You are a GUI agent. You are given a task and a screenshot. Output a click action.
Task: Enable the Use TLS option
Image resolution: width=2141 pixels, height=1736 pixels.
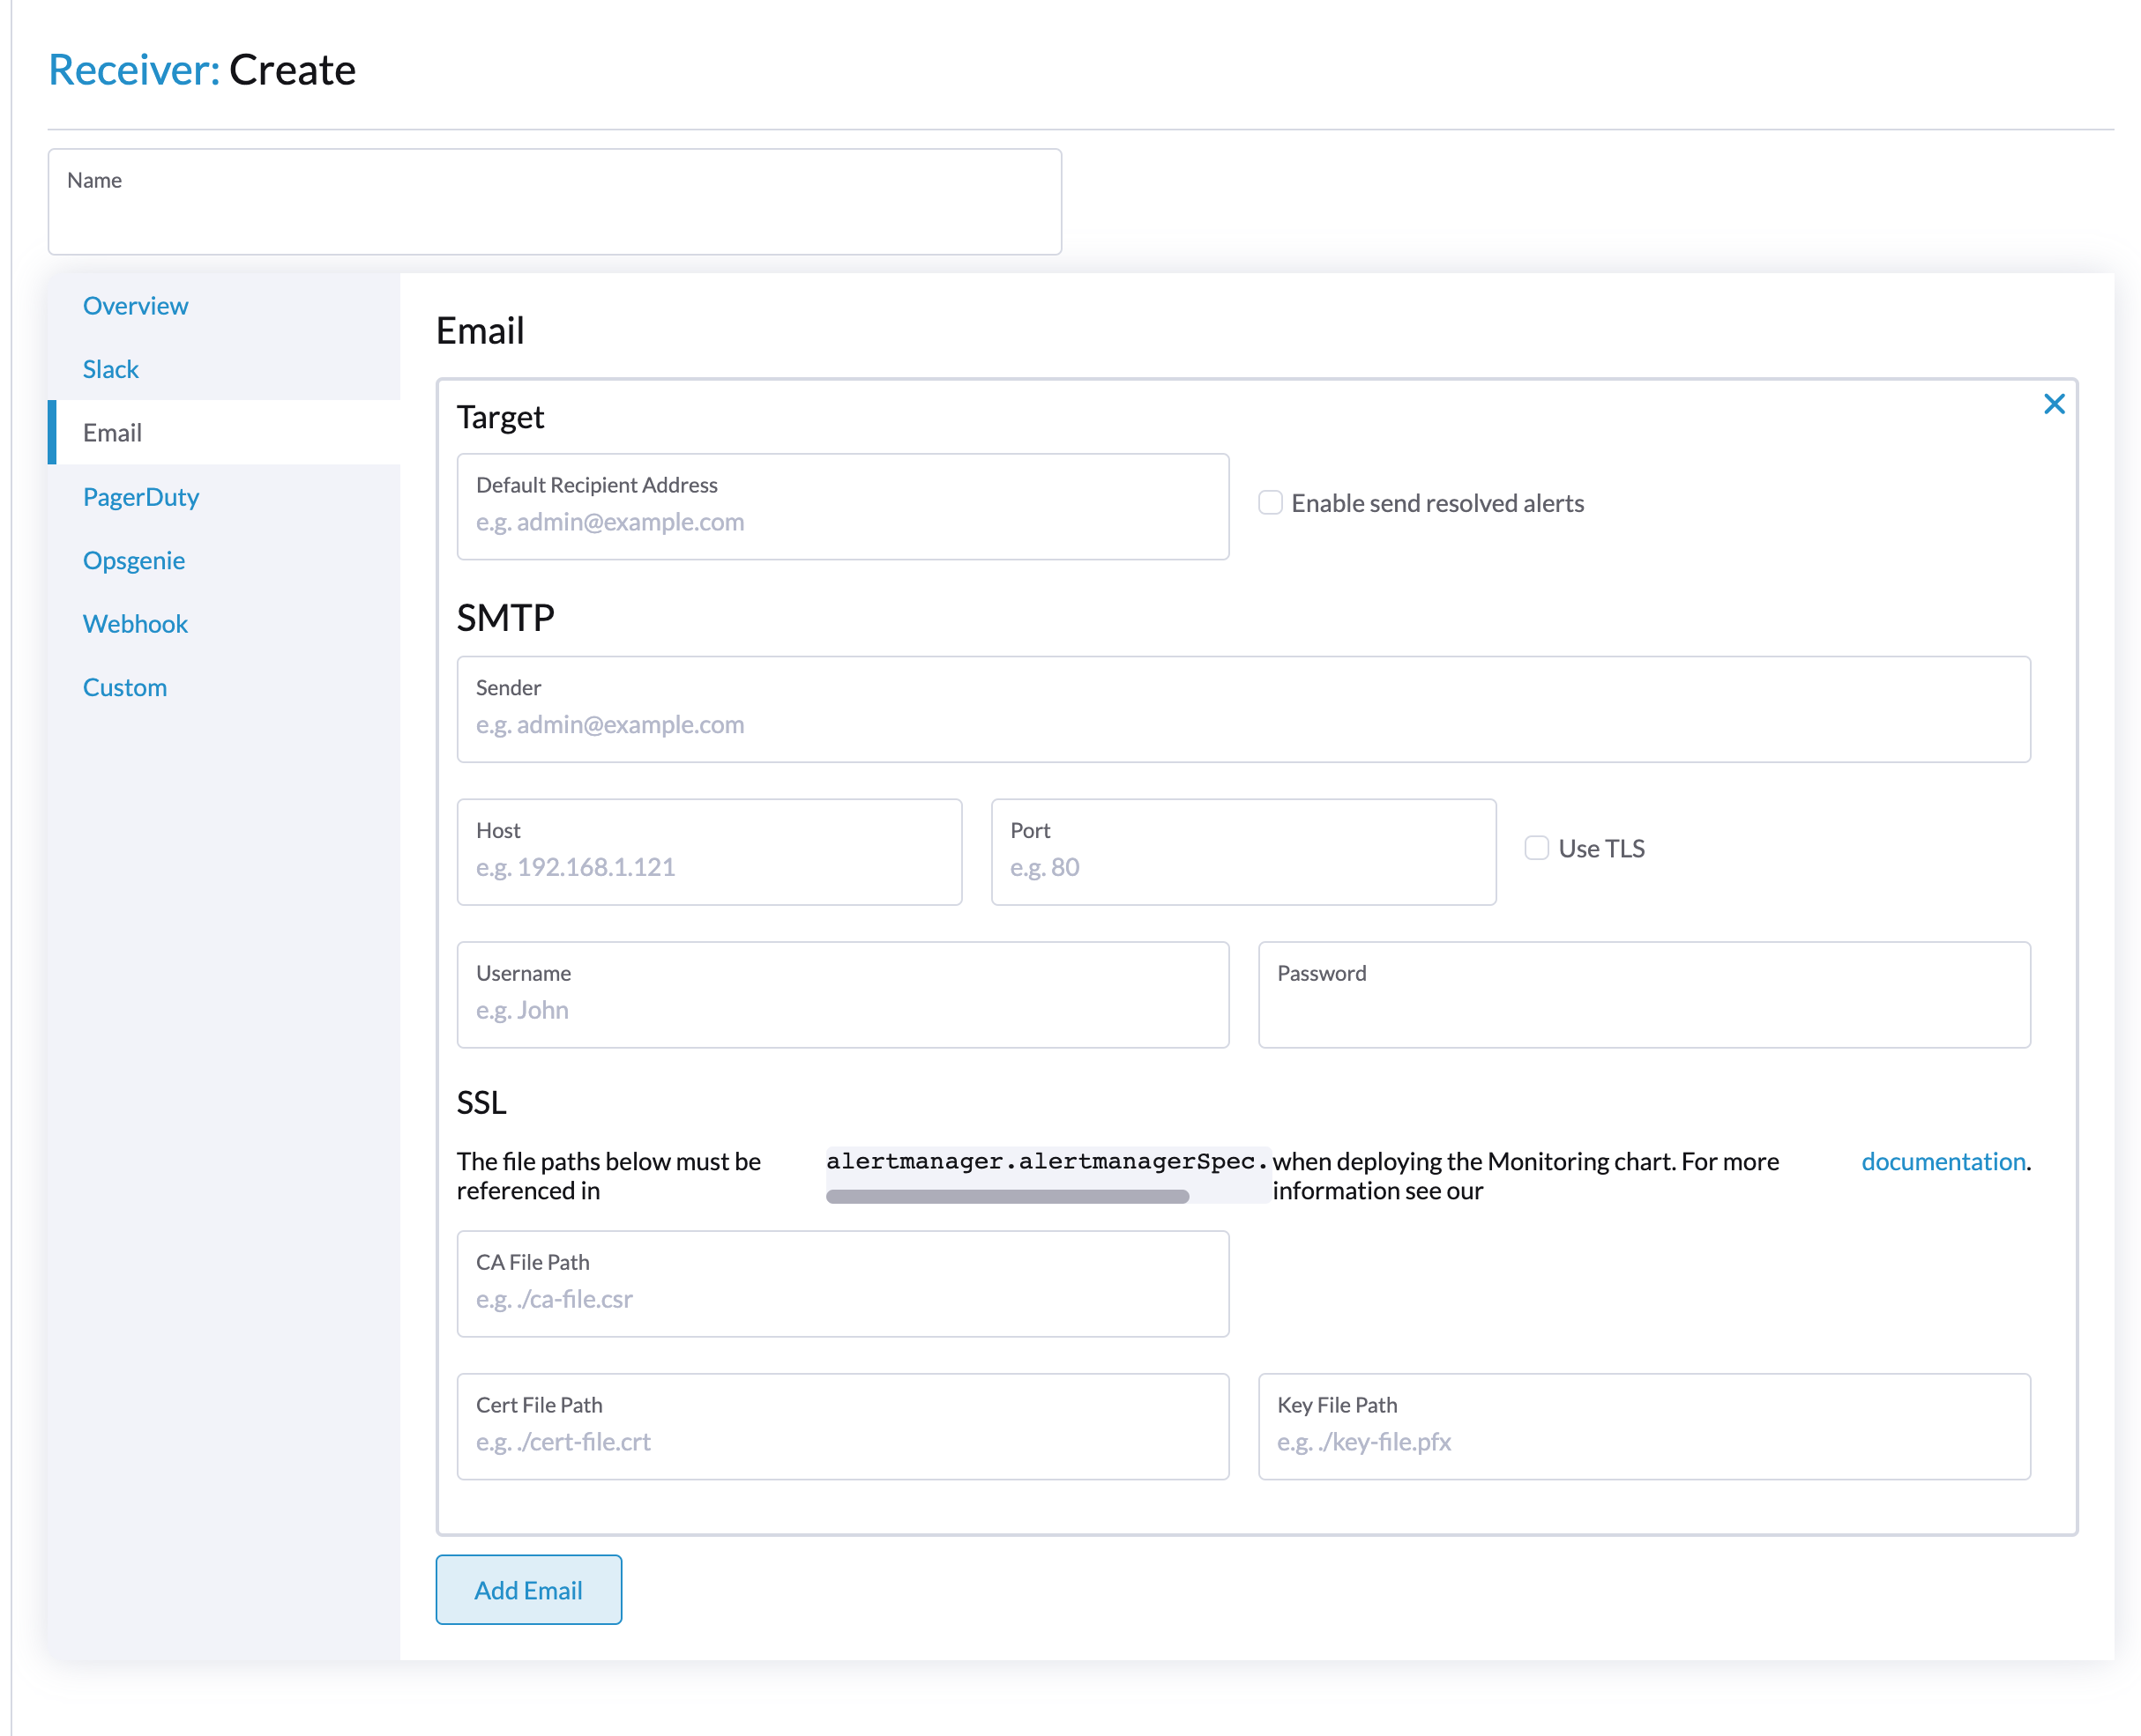pos(1536,848)
